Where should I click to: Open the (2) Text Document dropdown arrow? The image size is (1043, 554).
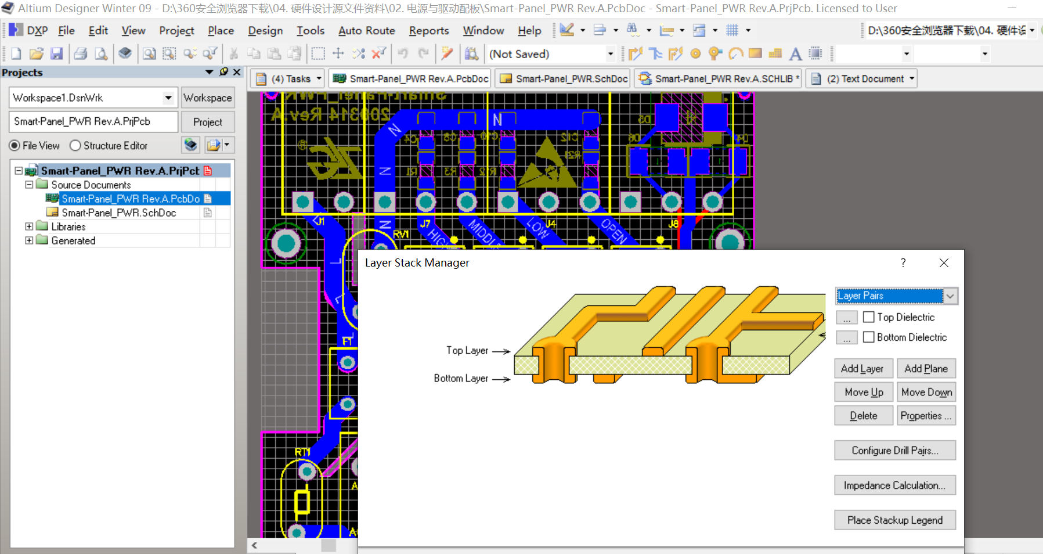point(912,78)
